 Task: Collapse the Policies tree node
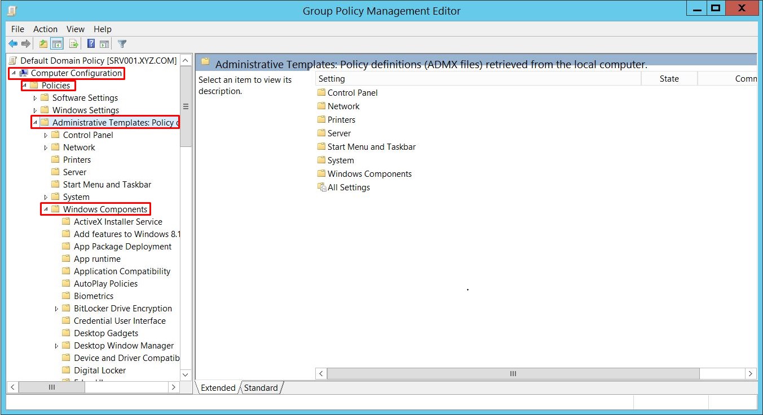coord(24,86)
